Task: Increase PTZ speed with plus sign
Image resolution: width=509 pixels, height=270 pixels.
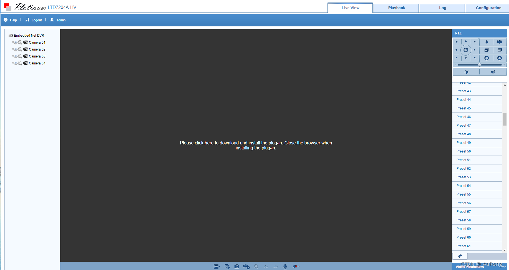Action: click(x=504, y=65)
